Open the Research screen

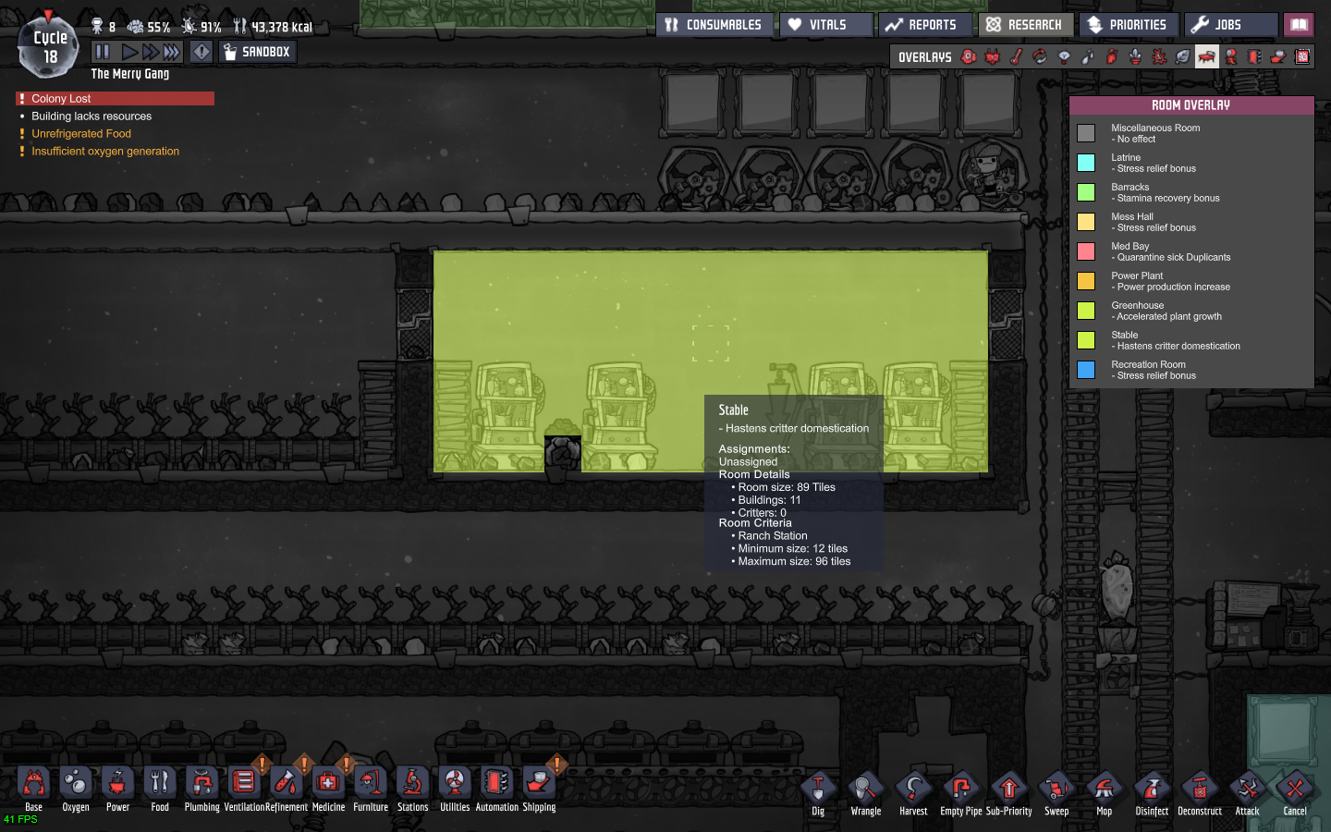1024,25
